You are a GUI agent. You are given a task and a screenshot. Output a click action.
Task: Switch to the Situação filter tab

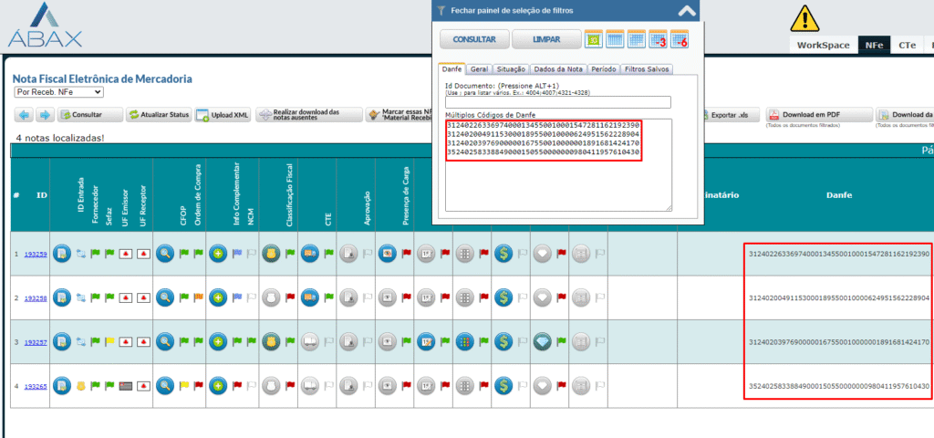pos(510,68)
